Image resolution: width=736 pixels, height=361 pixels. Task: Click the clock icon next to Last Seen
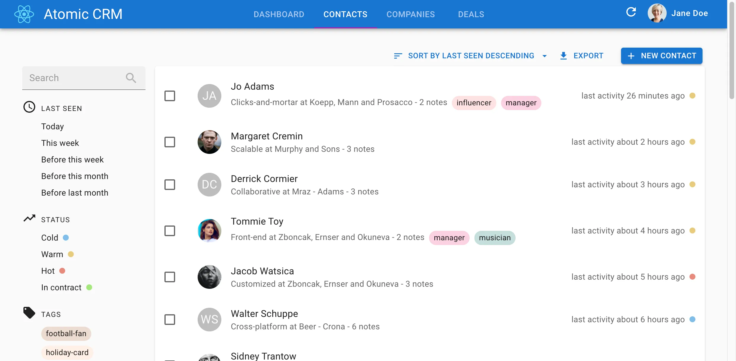pos(29,107)
